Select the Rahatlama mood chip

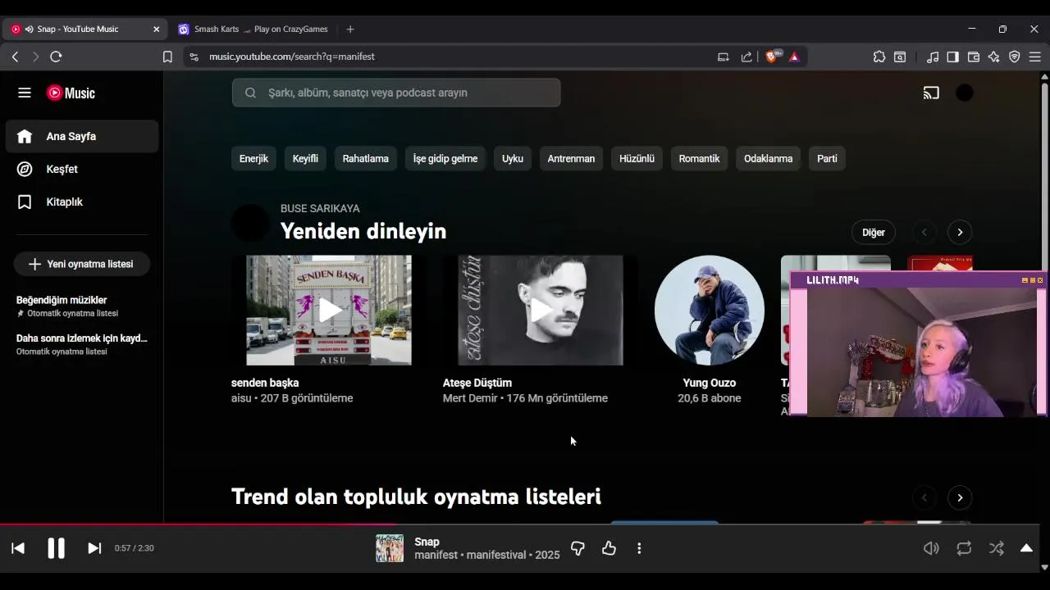tap(366, 158)
